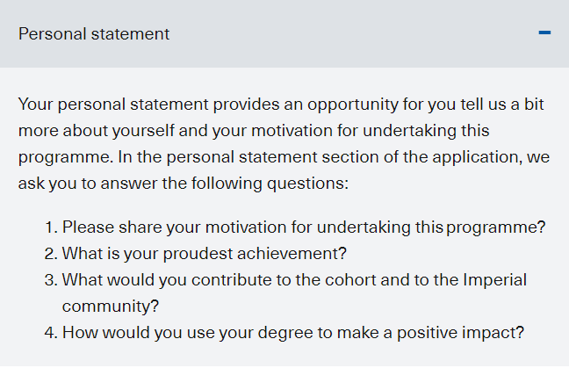The image size is (569, 368).
Task: Click the word 'community?' on the wrapped line
Action: click(111, 307)
